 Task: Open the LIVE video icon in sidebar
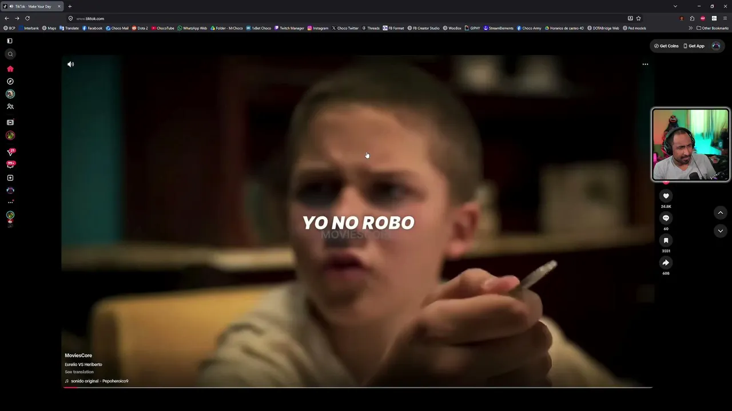click(10, 122)
